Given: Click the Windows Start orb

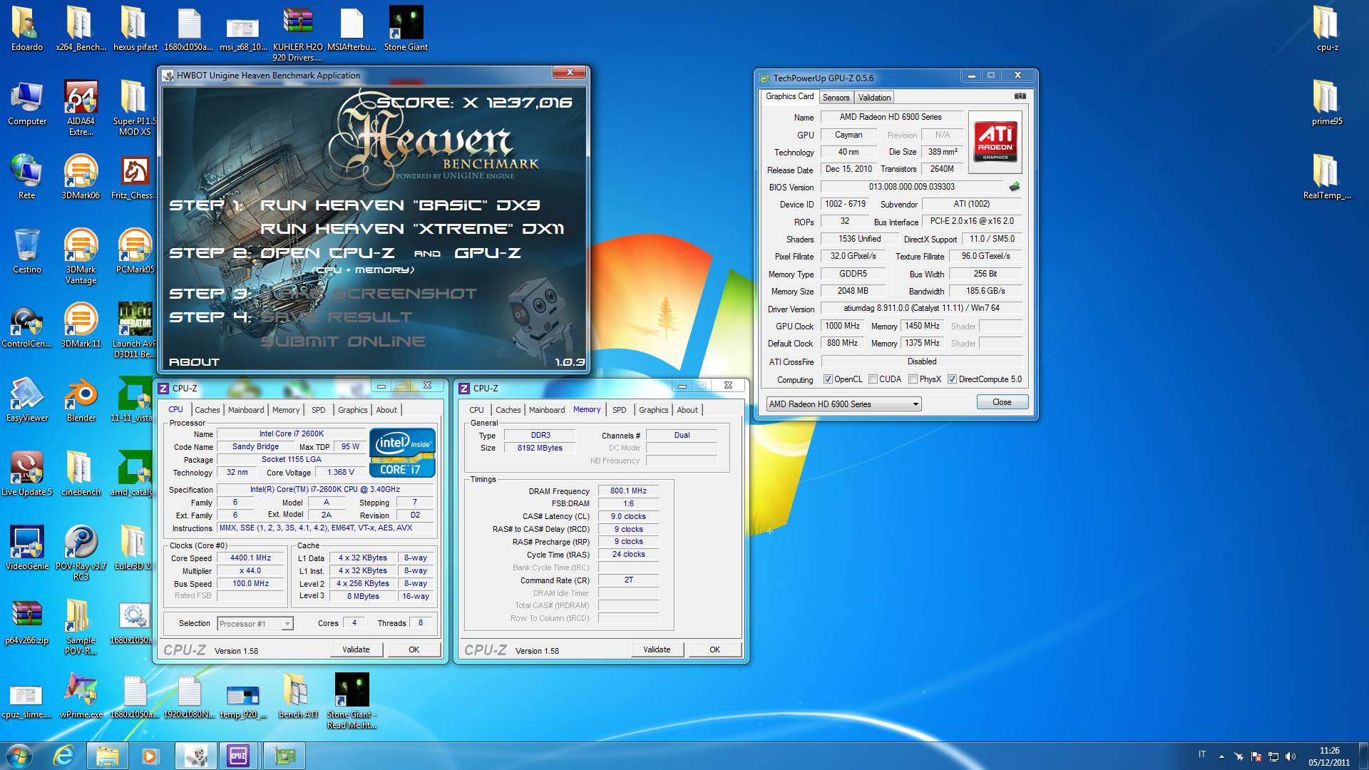Looking at the screenshot, I should pyautogui.click(x=19, y=755).
